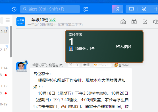The width and height of the screenshot is (158, 112).
Task: Click the 一年级10班 group avatar
Action: pyautogui.click(x=21, y=22)
